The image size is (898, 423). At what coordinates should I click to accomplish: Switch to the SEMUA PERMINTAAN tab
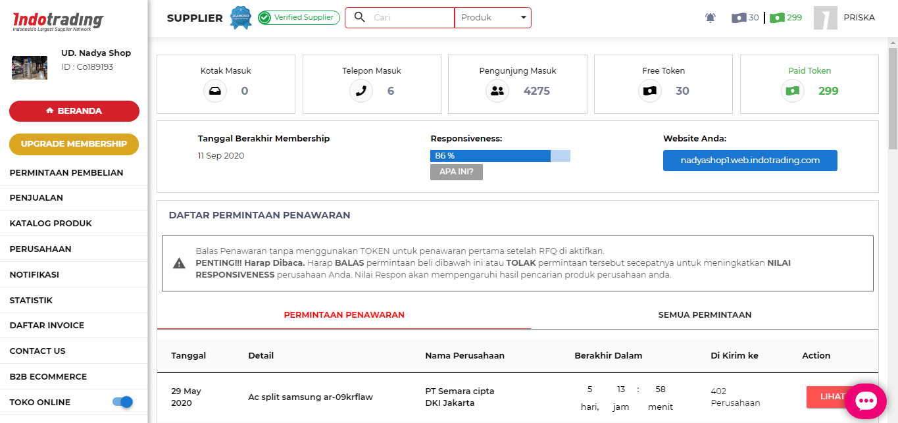click(705, 314)
